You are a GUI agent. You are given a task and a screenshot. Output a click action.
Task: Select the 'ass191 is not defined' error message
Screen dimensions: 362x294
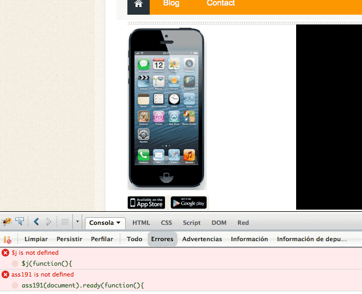[x=42, y=274]
